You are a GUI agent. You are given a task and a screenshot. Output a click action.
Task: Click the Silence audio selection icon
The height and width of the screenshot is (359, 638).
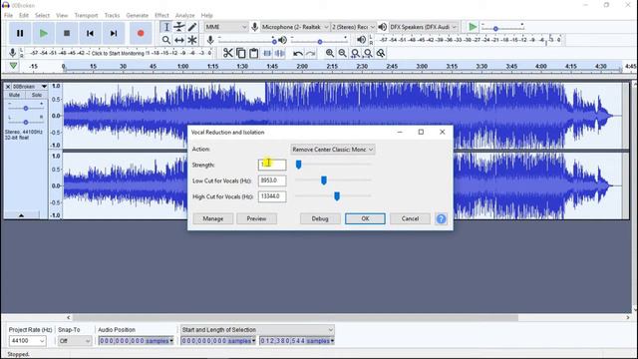(x=280, y=53)
